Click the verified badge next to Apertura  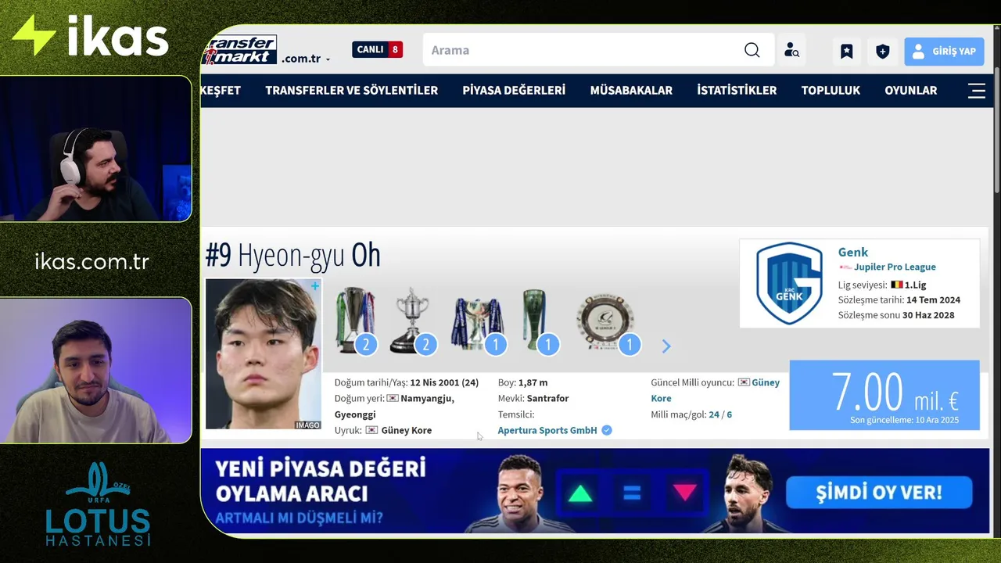pyautogui.click(x=607, y=430)
